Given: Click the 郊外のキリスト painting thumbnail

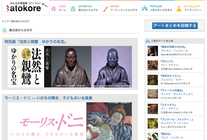Looking at the screenshot, I should pos(153,80).
